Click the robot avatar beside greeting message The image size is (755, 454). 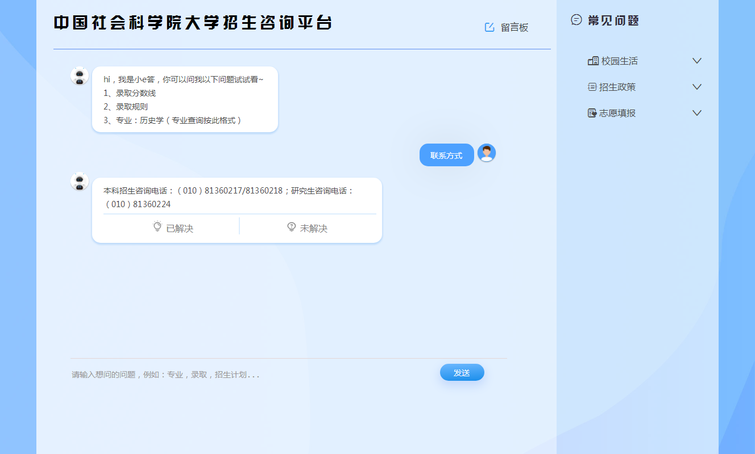click(80, 76)
